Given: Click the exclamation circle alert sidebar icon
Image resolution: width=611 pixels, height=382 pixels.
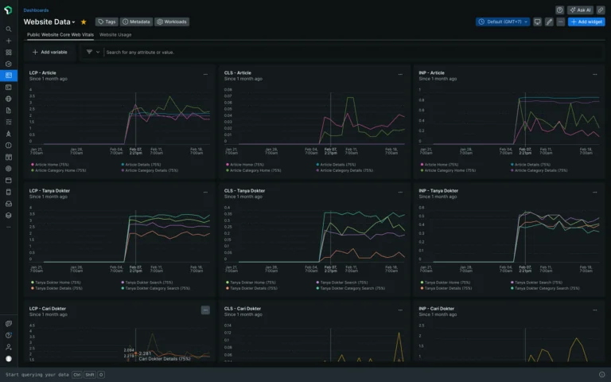Looking at the screenshot, I should (x=9, y=146).
